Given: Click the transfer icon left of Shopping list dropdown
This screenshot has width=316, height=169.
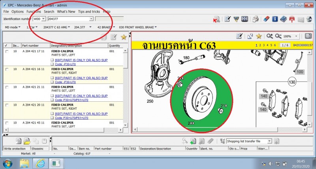Looking at the screenshot, I should pos(222,141).
